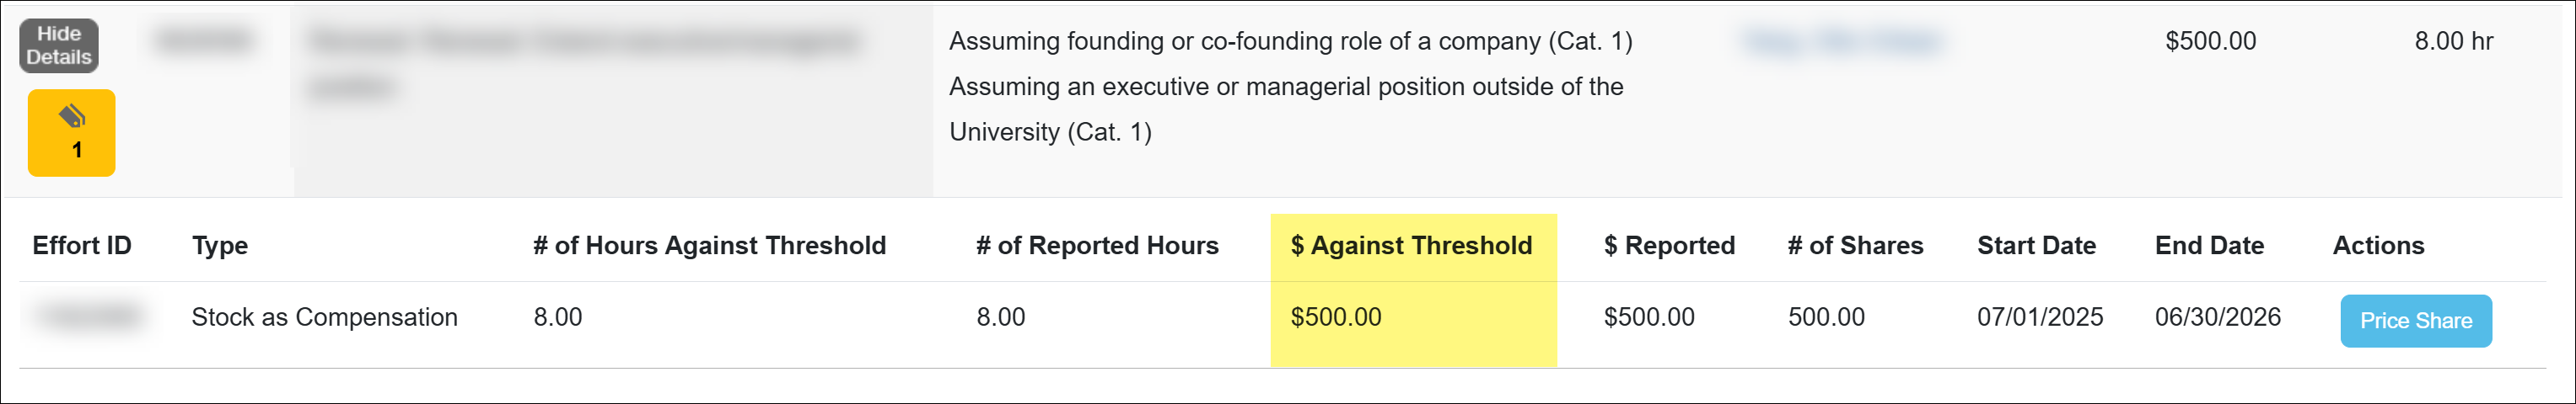2576x404 pixels.
Task: Click the Type column header
Action: tap(220, 246)
